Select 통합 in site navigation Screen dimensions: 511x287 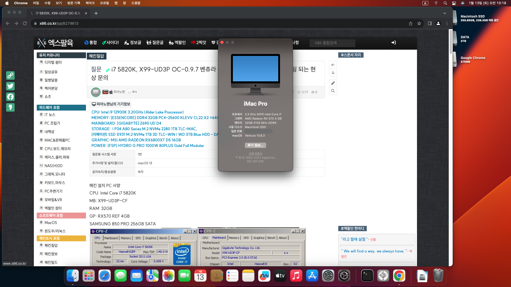tap(90, 43)
